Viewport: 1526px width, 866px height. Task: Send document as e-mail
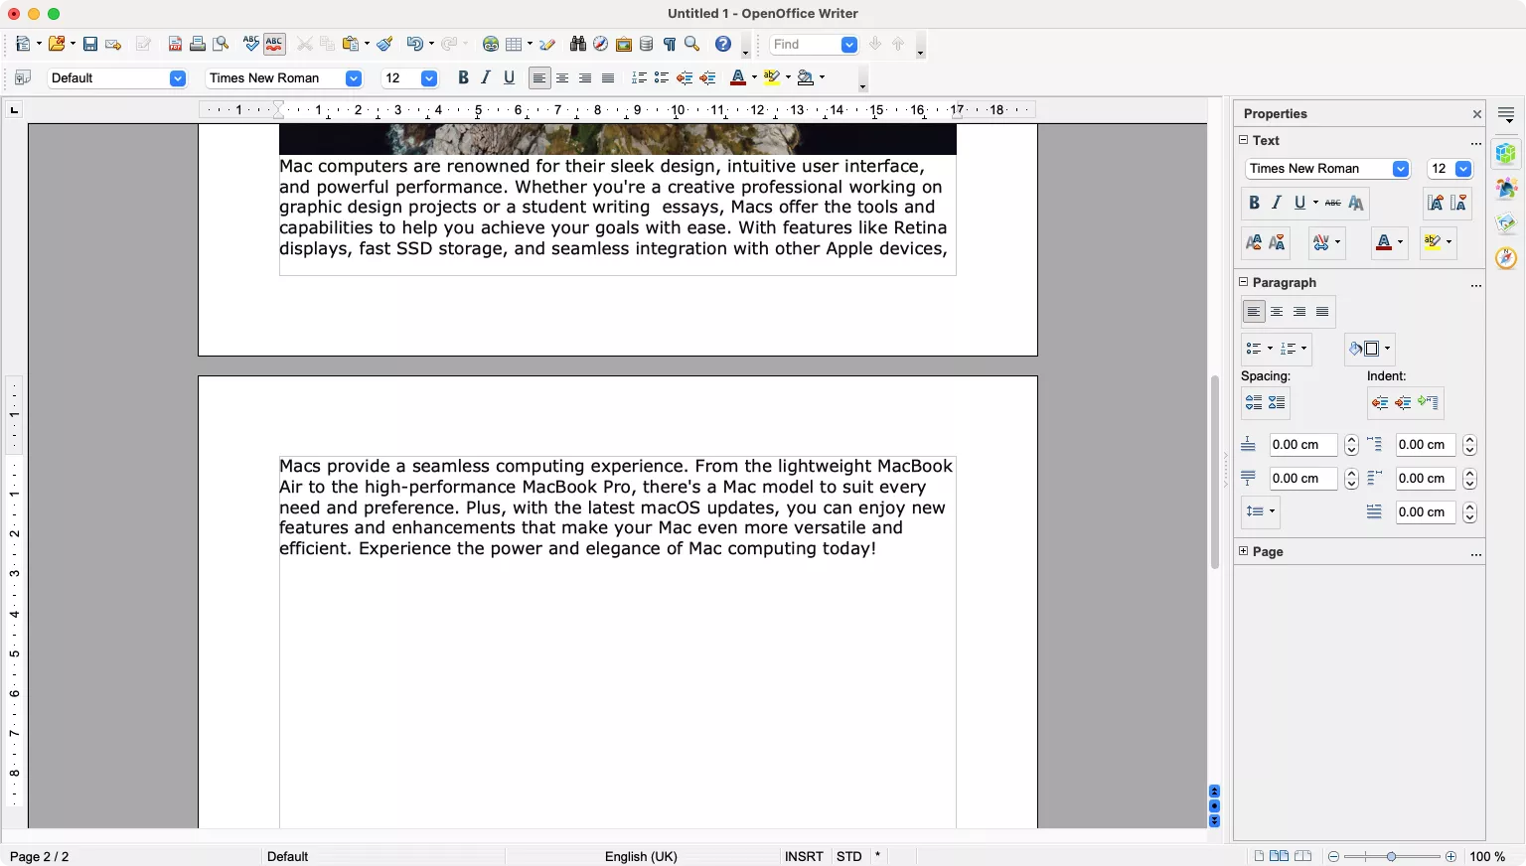(x=113, y=44)
